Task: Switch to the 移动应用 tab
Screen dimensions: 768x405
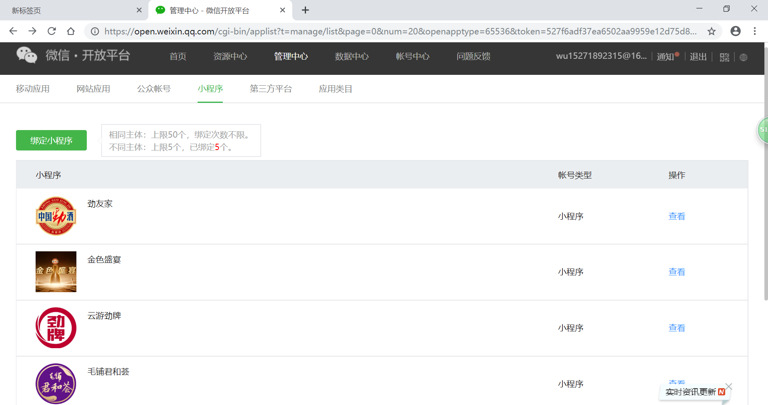Action: tap(33, 89)
